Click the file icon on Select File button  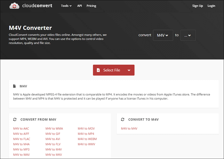click(98, 70)
